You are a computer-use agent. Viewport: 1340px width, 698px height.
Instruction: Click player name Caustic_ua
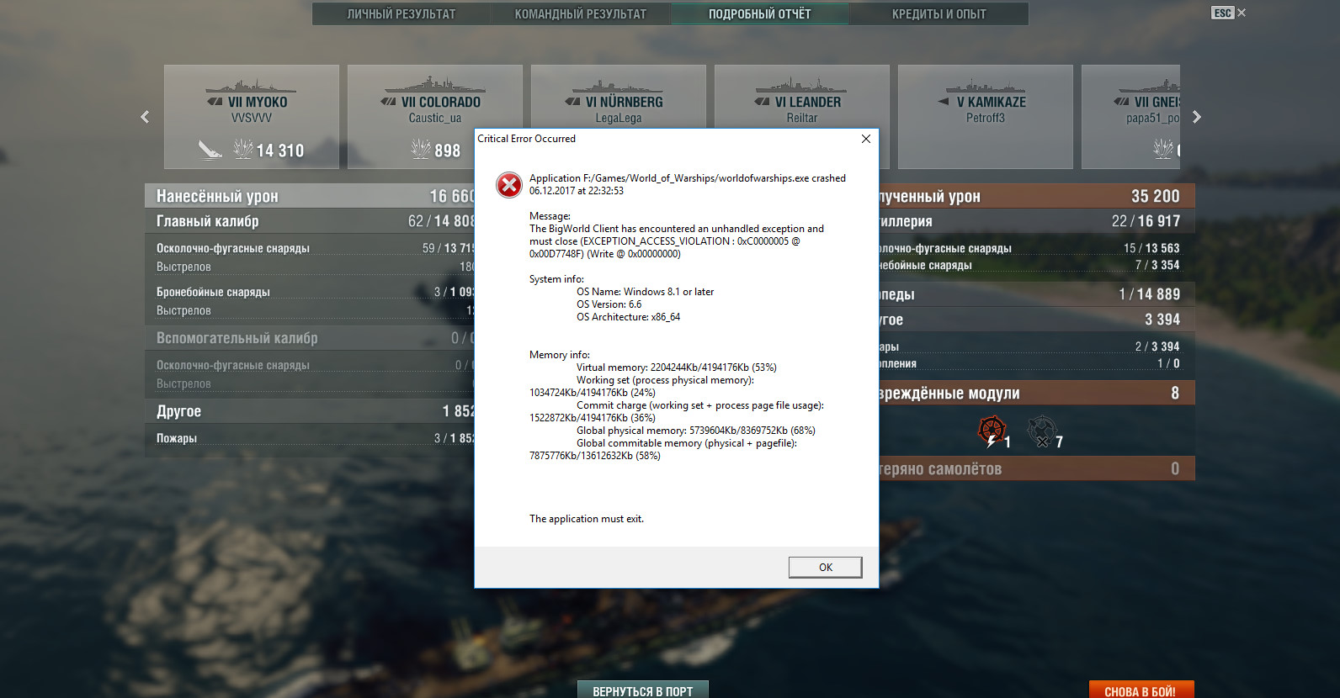tap(435, 118)
